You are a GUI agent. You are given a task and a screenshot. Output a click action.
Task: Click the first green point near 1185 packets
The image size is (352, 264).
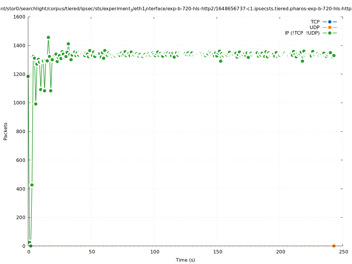coord(28,76)
